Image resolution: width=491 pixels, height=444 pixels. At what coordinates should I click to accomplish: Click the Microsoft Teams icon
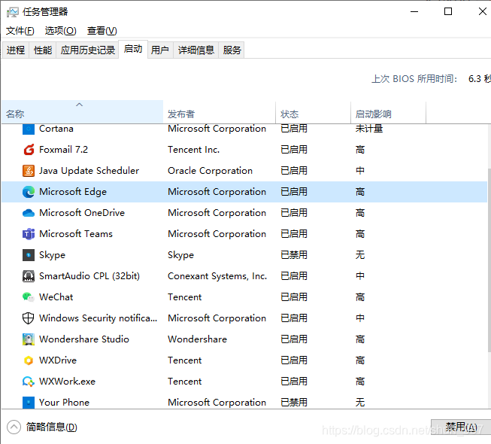(29, 234)
